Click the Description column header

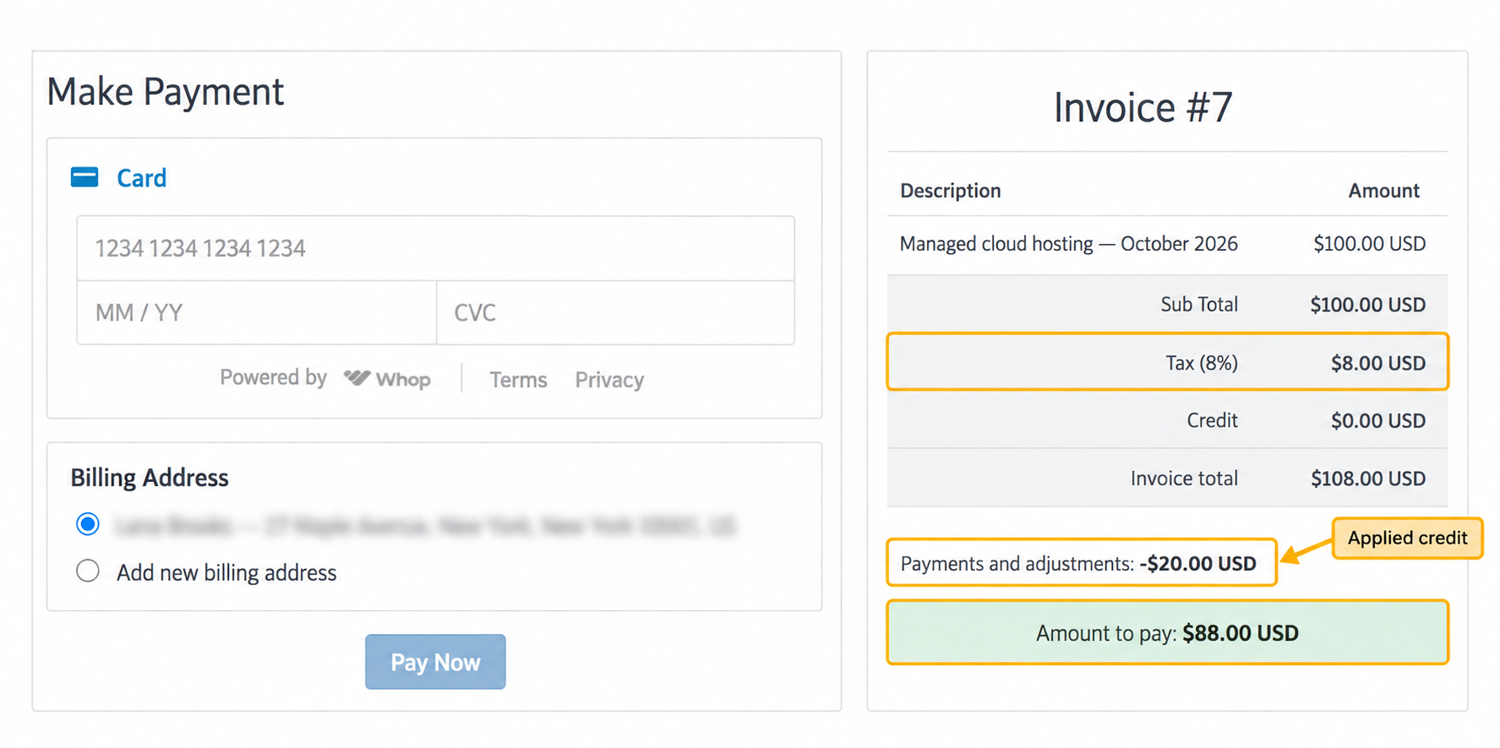pos(951,191)
